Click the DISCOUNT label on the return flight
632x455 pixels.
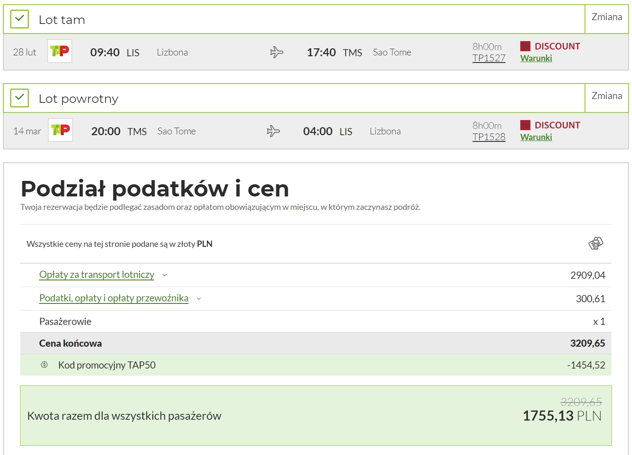point(557,125)
